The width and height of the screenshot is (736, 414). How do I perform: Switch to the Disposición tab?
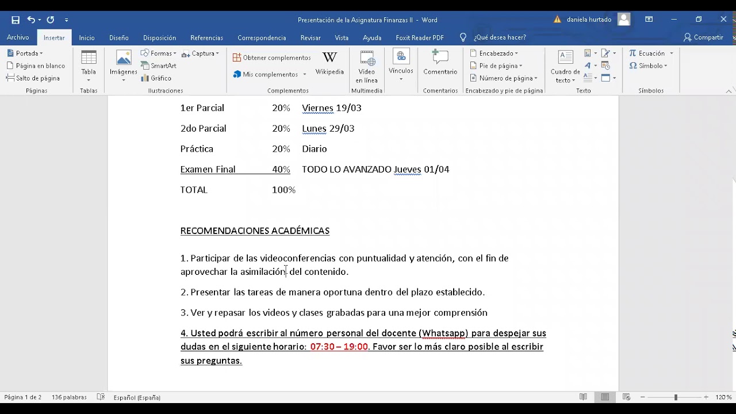(160, 37)
